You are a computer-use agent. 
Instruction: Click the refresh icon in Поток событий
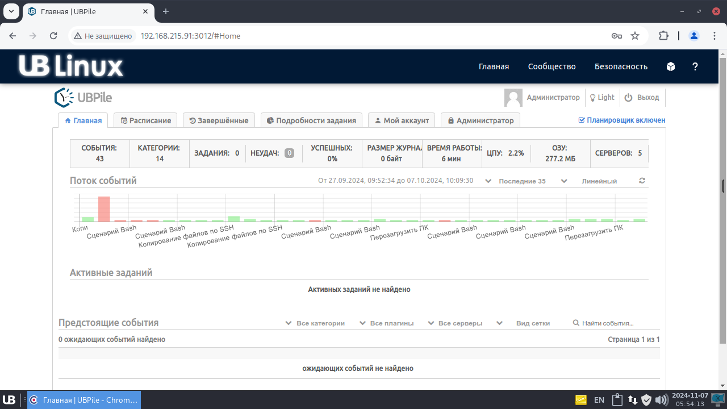(x=641, y=181)
